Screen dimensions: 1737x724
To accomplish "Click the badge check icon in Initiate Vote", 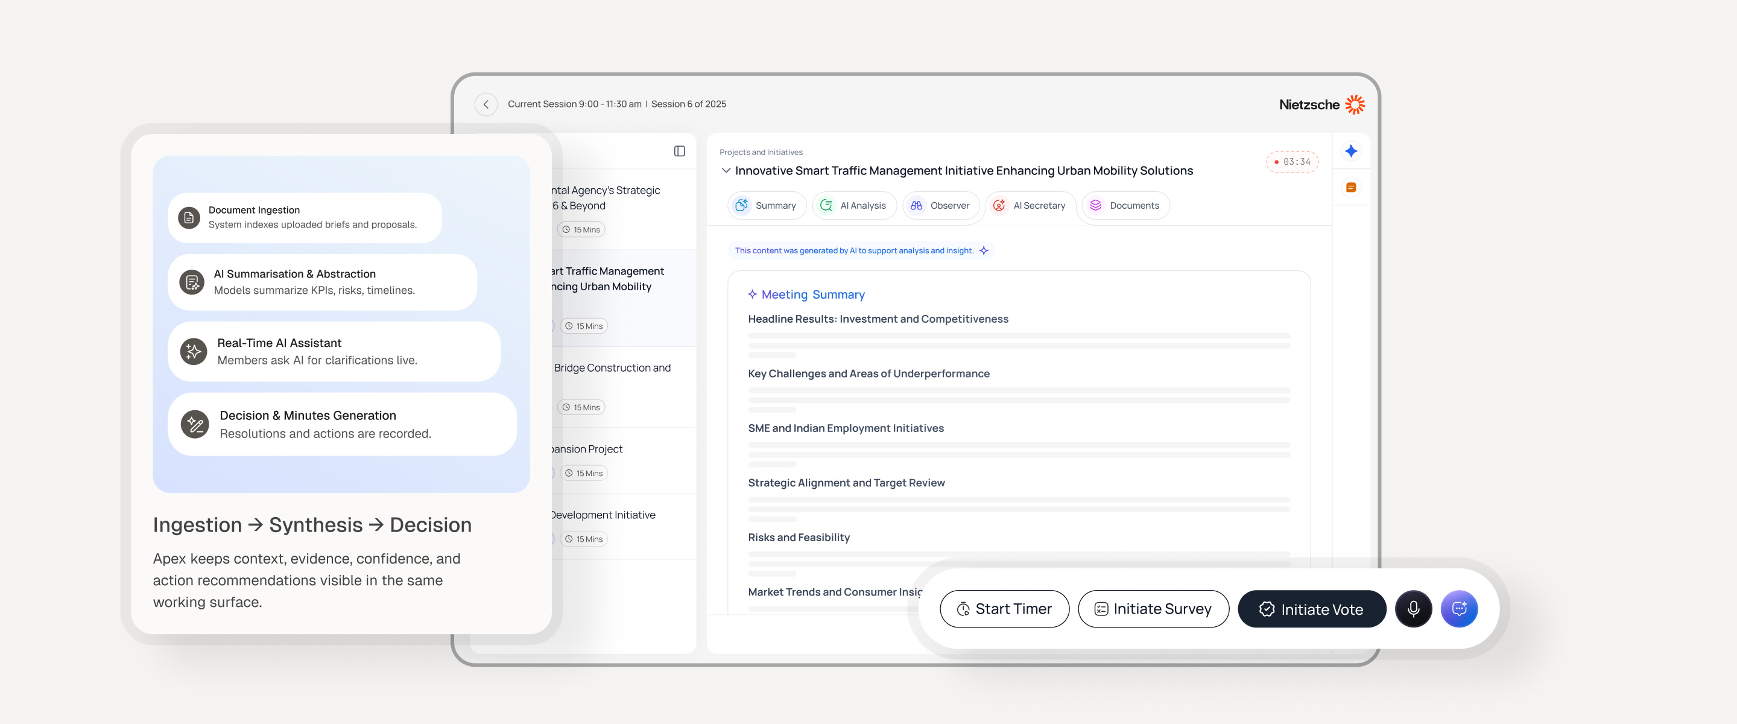I will (1267, 609).
